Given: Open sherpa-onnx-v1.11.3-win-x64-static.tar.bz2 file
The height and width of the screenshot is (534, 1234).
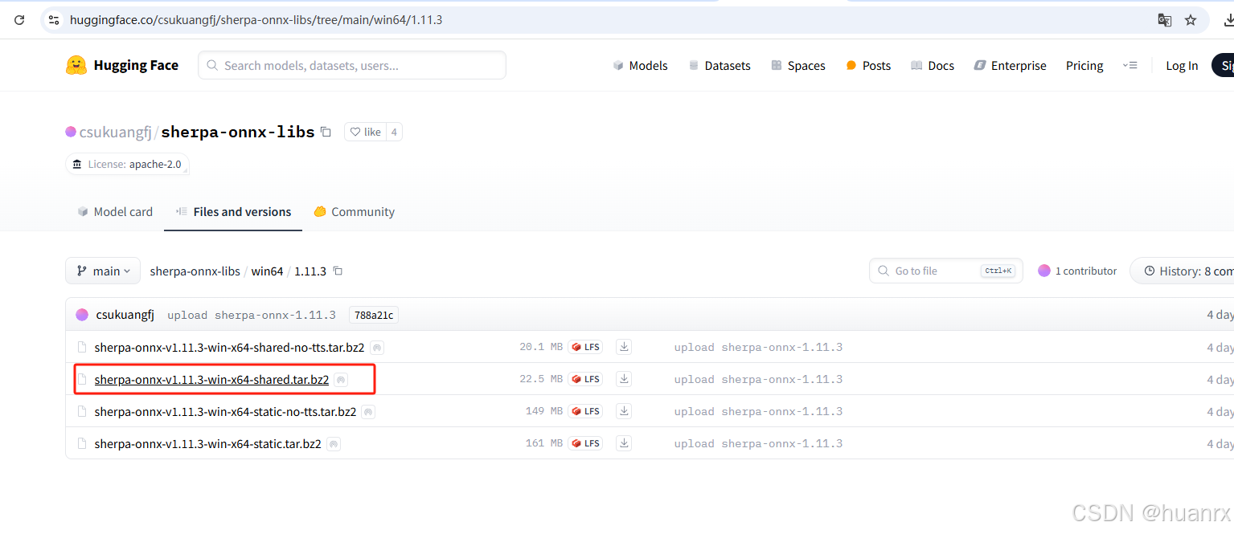Looking at the screenshot, I should click(x=207, y=444).
